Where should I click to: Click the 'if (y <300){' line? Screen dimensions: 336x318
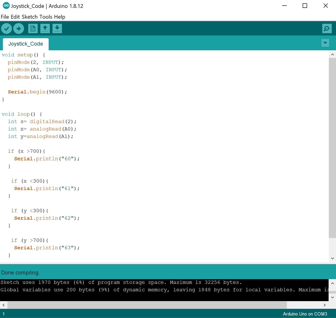tap(30, 211)
